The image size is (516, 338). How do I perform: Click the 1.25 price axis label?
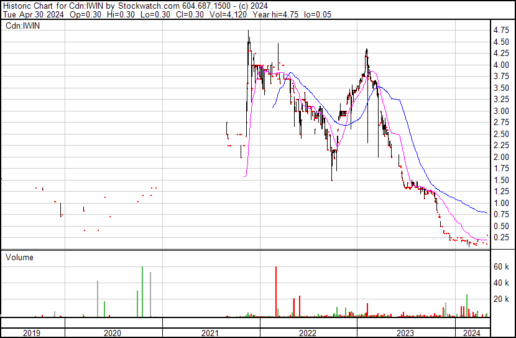[501, 191]
